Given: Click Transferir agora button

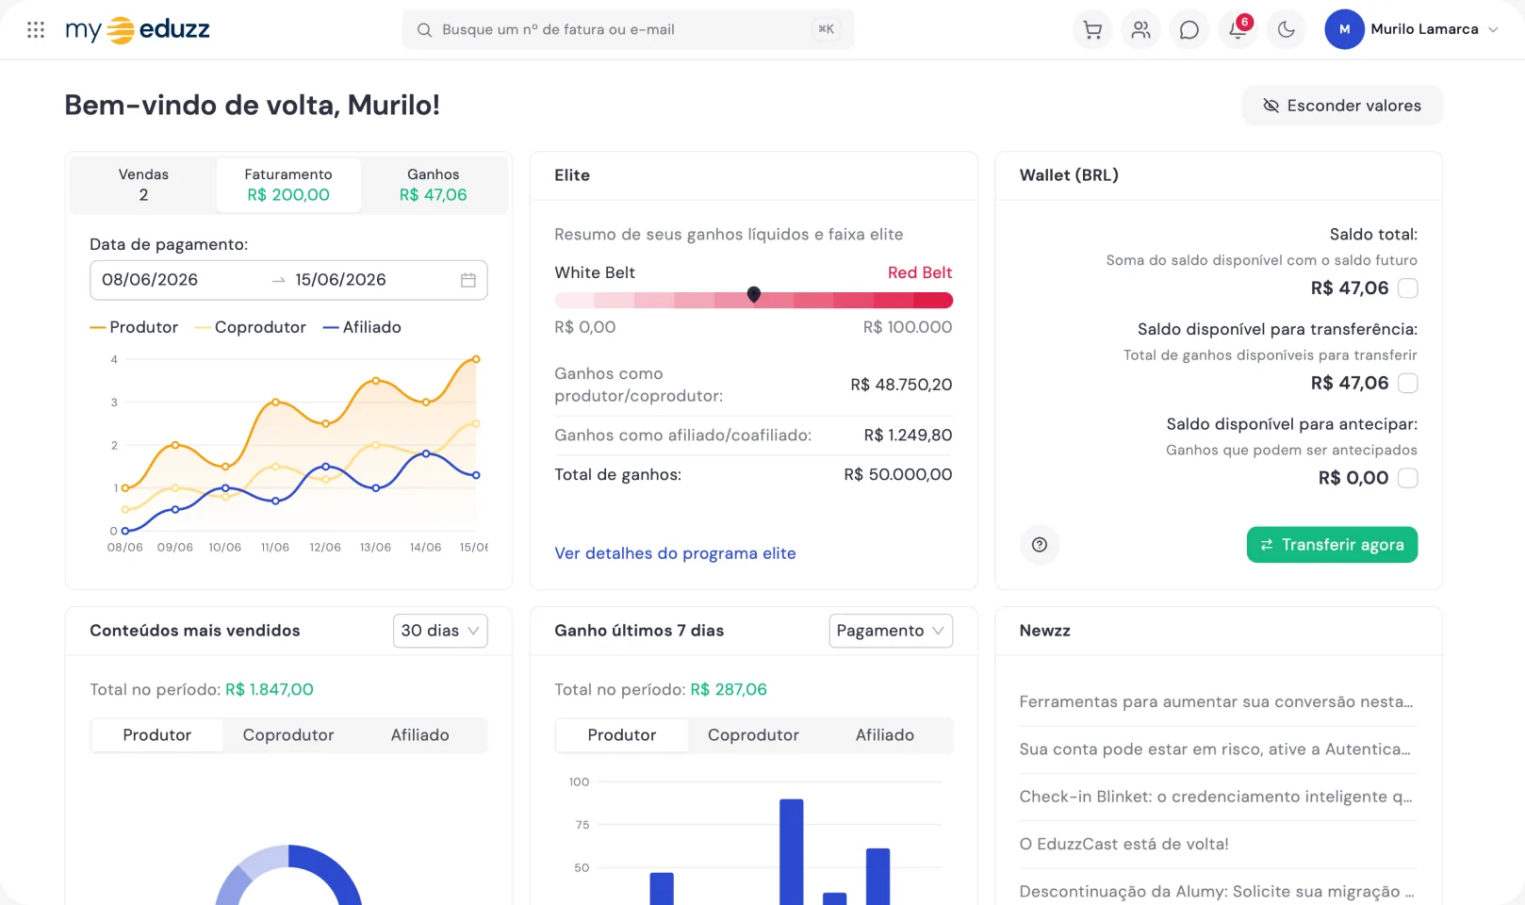Looking at the screenshot, I should pyautogui.click(x=1332, y=545).
